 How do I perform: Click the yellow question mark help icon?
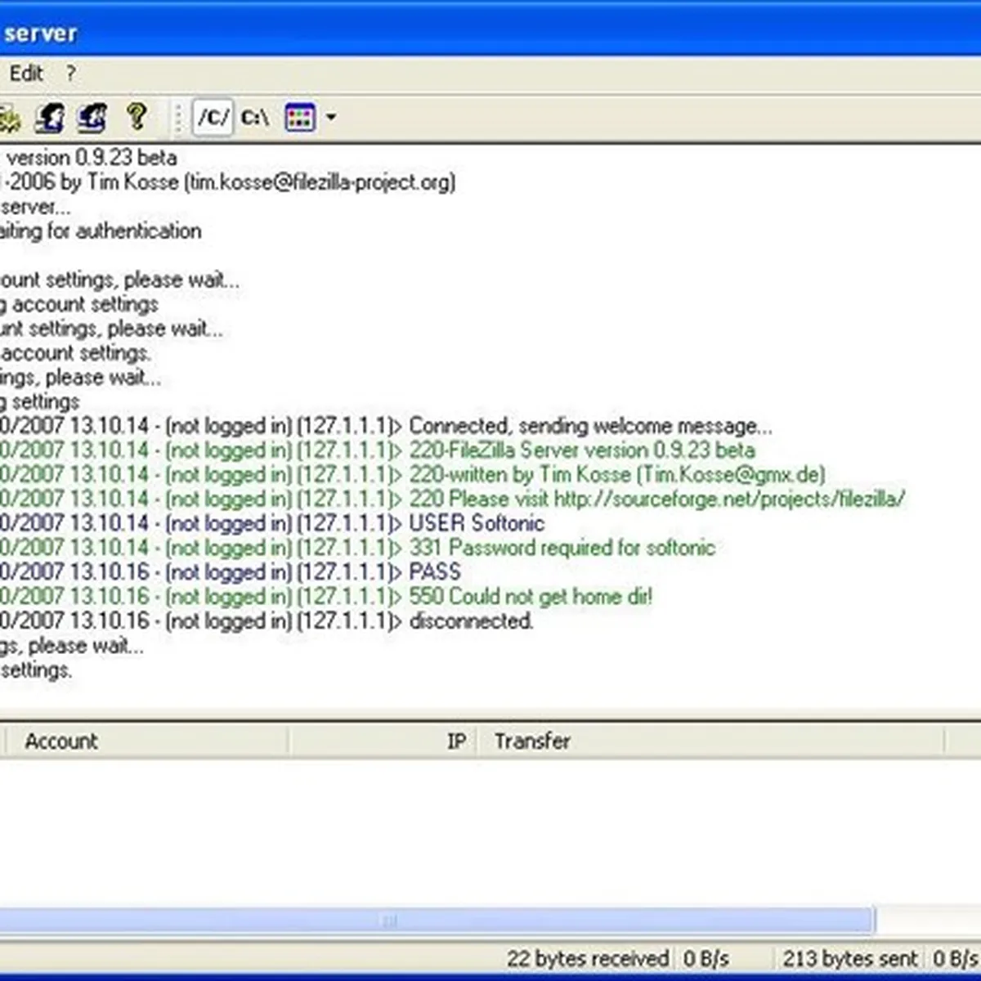tap(137, 118)
